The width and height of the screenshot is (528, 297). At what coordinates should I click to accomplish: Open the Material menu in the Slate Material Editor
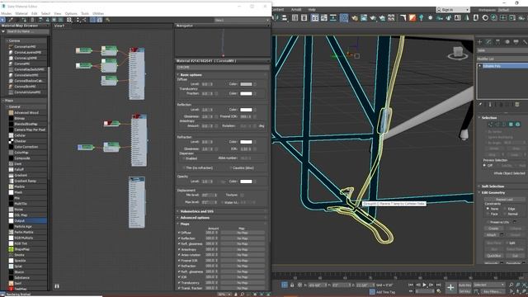click(21, 13)
